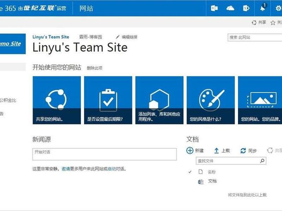Click the 世纪互联 Office 365 brand text
The width and height of the screenshot is (282, 211).
coord(33,8)
